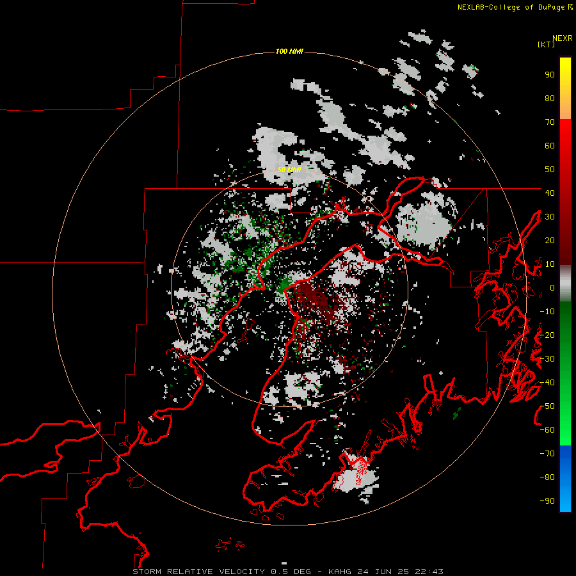Viewport: 576px width, 576px height.
Task: Click the NEXLAB-College of DuPage watermark text
Action: pos(511,7)
